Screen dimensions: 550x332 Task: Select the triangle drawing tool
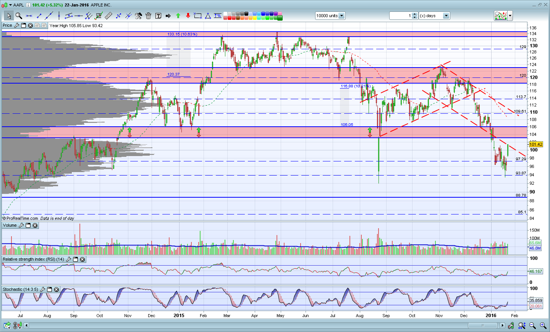tap(208, 16)
